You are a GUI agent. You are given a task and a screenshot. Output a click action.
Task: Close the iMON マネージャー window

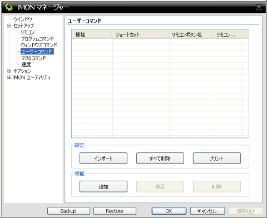coord(259,7)
